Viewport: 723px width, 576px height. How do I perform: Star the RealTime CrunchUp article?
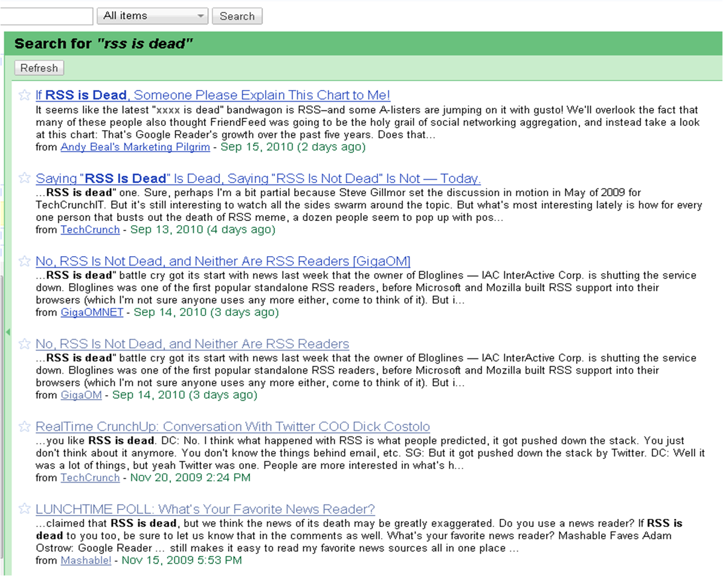(24, 427)
